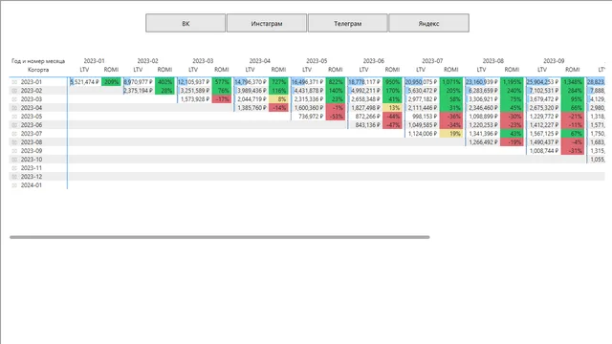Select the green ROMI cell 209%
612x344 pixels.
(x=111, y=82)
